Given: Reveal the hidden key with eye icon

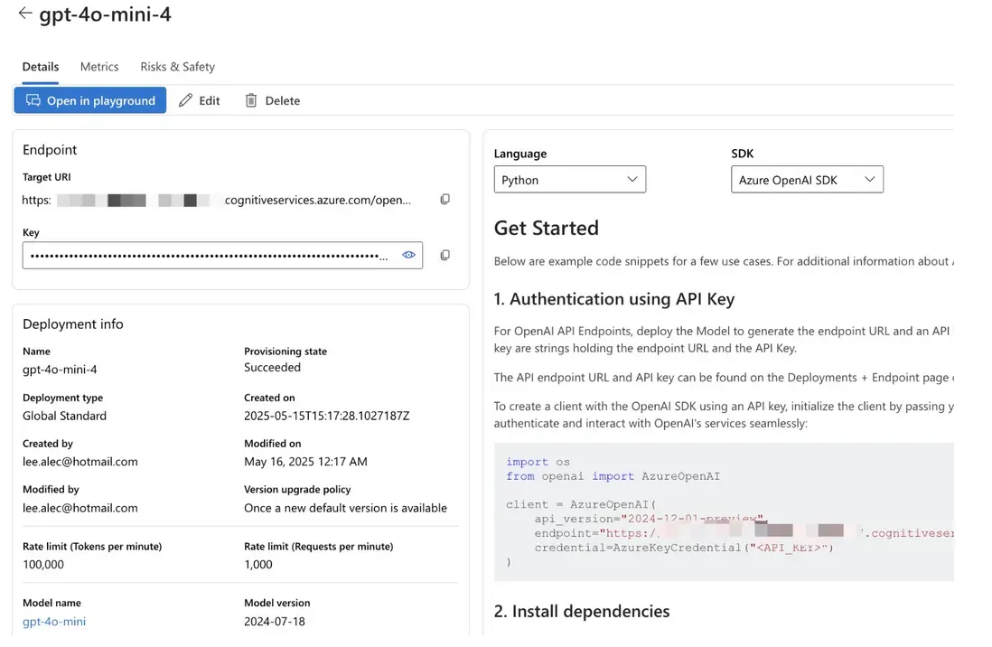Looking at the screenshot, I should click(408, 255).
